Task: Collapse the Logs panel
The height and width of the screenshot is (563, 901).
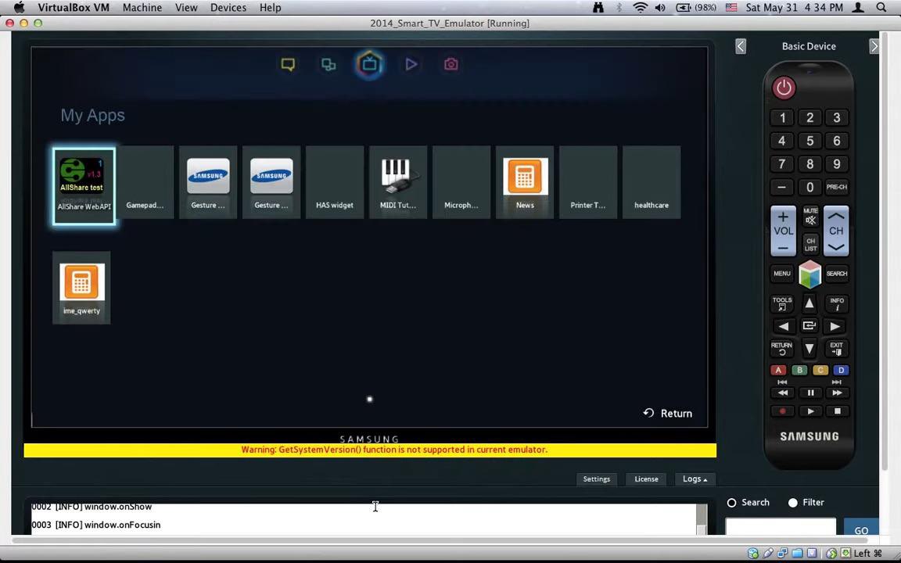Action: pyautogui.click(x=695, y=479)
